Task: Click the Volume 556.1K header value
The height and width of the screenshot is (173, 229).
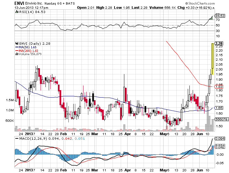Action: pos(163,8)
